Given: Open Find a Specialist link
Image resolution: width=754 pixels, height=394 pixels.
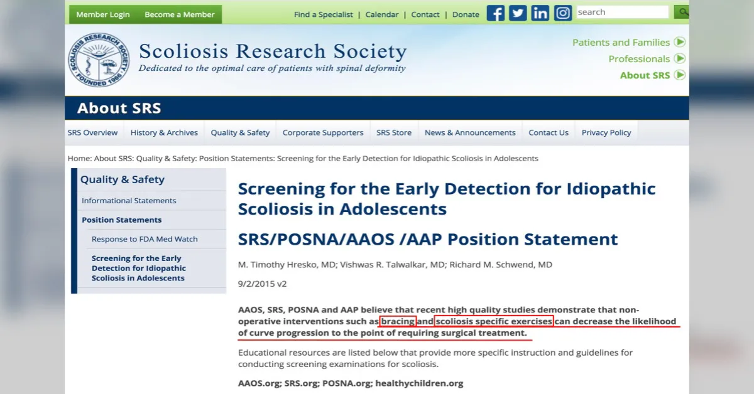Looking at the screenshot, I should [324, 14].
